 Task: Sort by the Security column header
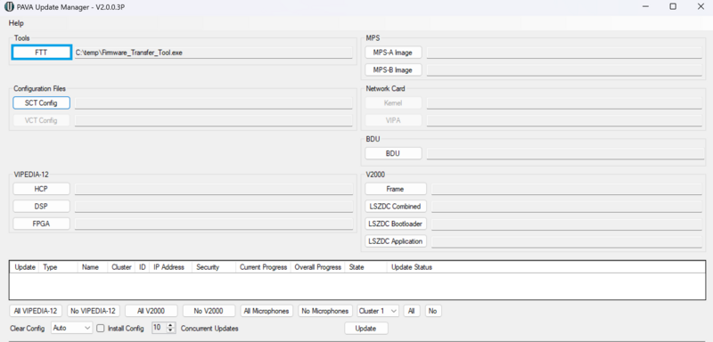point(214,267)
